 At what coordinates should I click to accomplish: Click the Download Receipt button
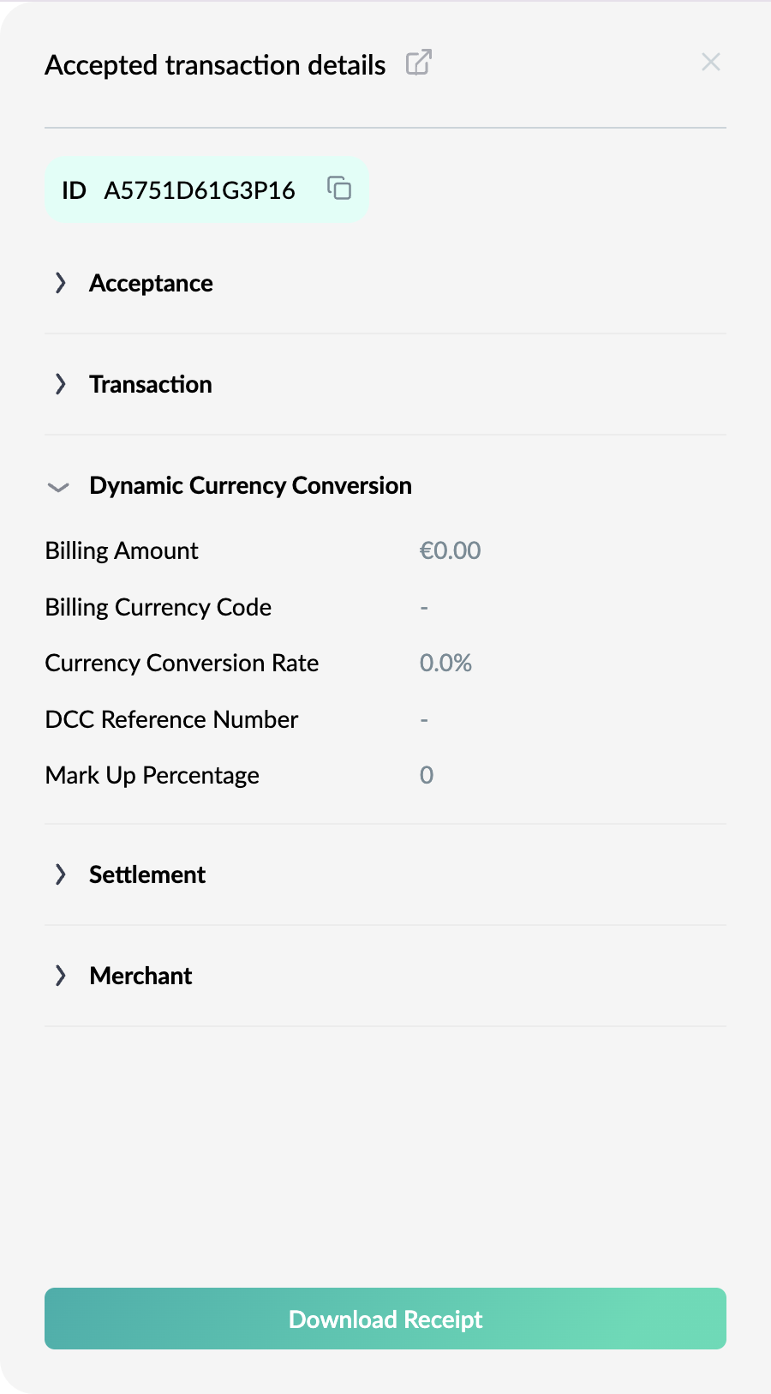pyautogui.click(x=385, y=1319)
